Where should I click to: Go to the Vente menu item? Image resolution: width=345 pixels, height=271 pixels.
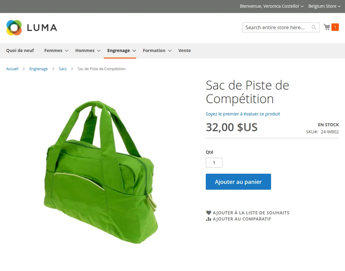coord(185,51)
